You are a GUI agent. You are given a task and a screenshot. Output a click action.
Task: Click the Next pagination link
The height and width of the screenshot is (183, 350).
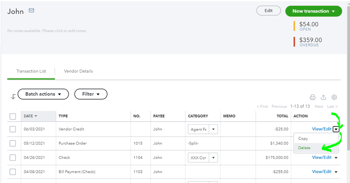point(319,107)
